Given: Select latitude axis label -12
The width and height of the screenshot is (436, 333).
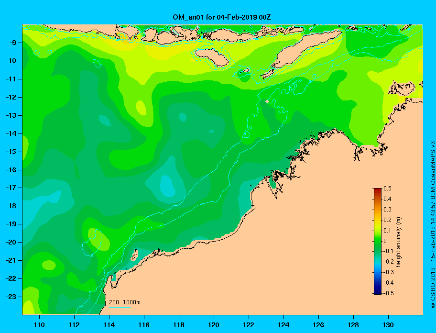Looking at the screenshot, I should 11,98.
